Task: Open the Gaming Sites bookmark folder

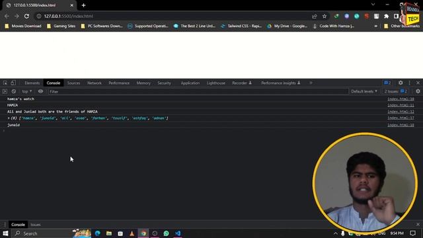Action: click(61, 26)
